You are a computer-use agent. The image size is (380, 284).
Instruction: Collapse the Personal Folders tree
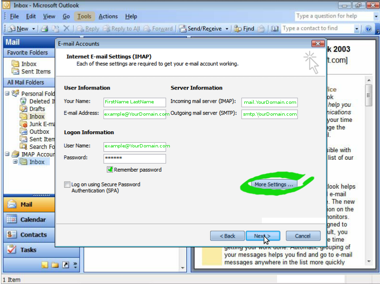click(x=7, y=93)
